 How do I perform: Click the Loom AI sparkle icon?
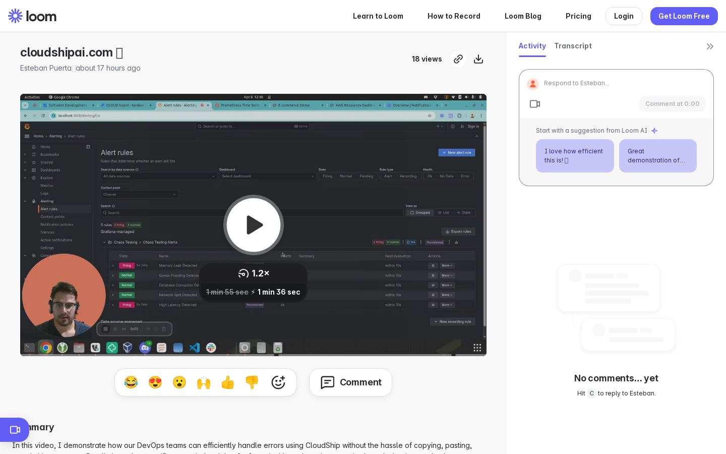click(x=654, y=131)
